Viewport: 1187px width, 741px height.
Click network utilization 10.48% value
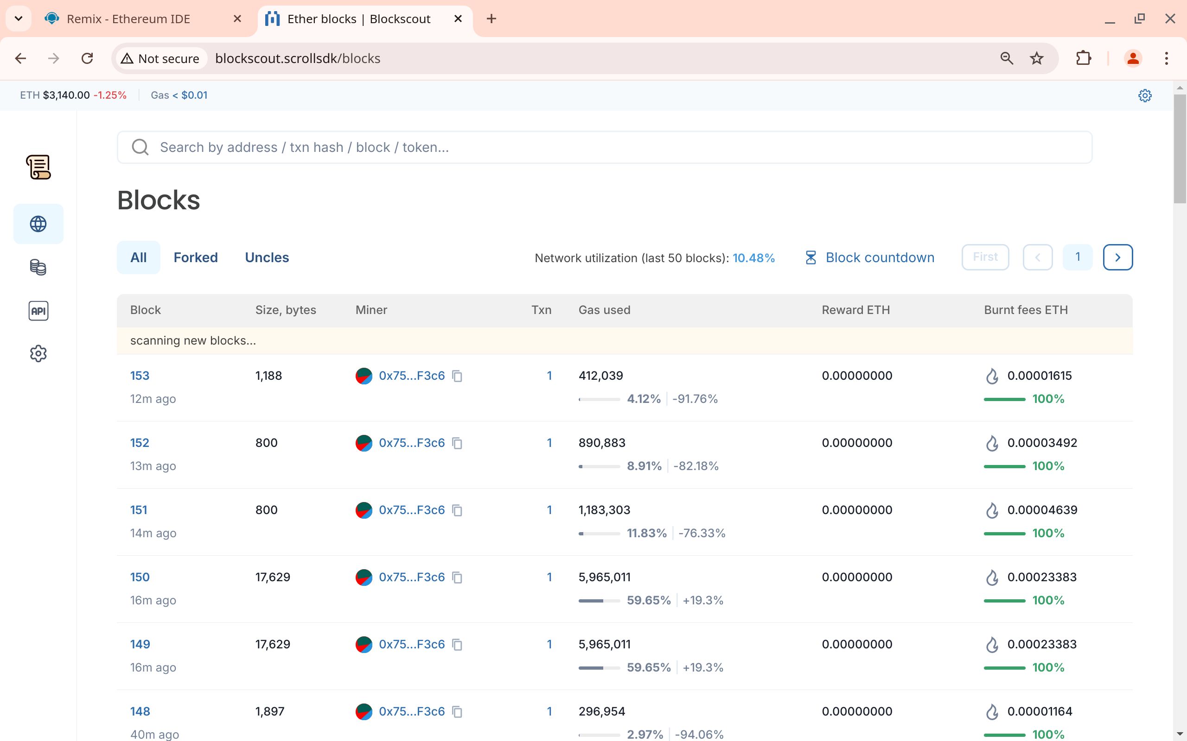(x=753, y=258)
